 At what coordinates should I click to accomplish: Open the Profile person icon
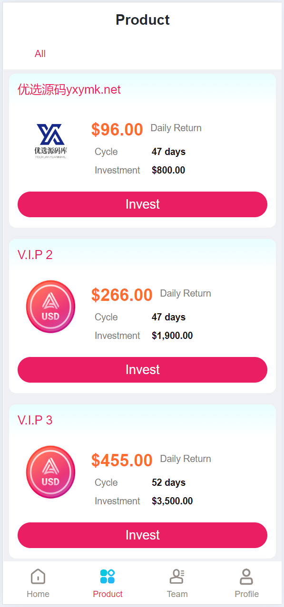pos(246,576)
